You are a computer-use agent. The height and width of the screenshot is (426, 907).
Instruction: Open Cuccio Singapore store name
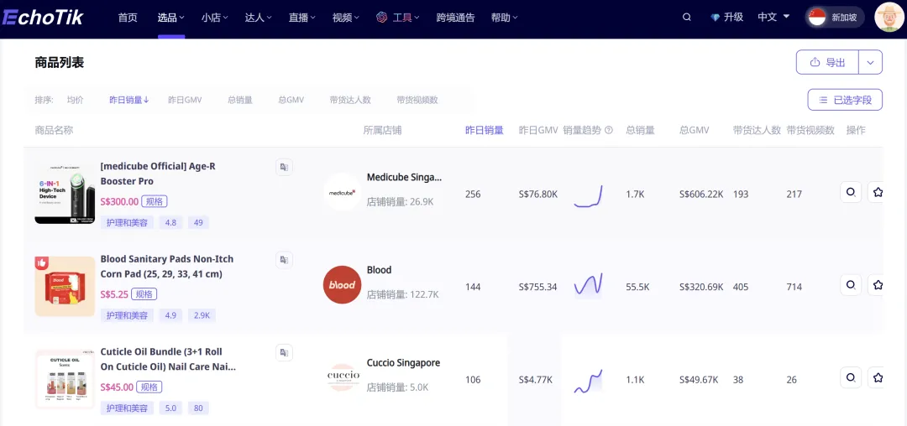(404, 362)
